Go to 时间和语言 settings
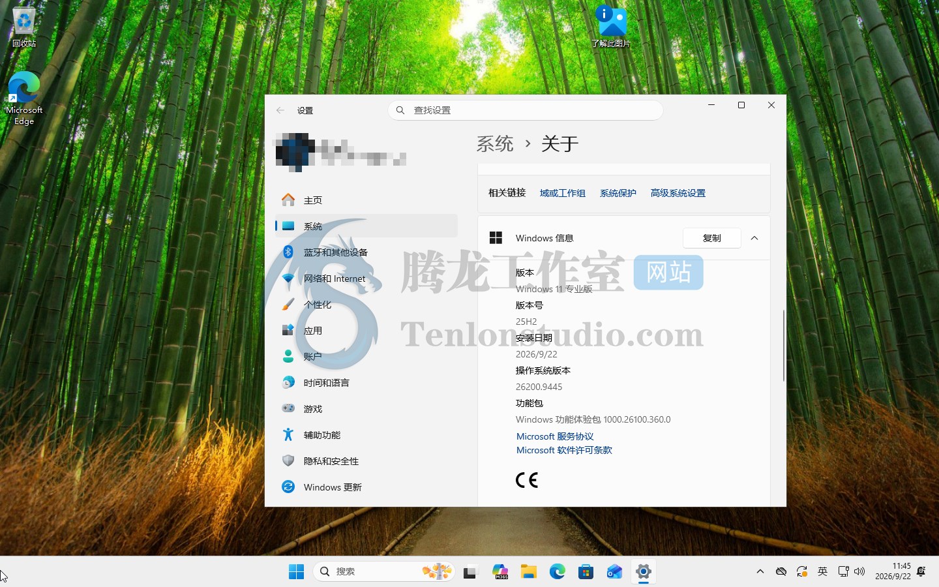939x587 pixels. coord(366,383)
